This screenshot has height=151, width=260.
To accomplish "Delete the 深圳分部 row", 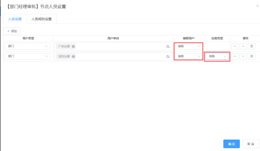I will (252, 56).
